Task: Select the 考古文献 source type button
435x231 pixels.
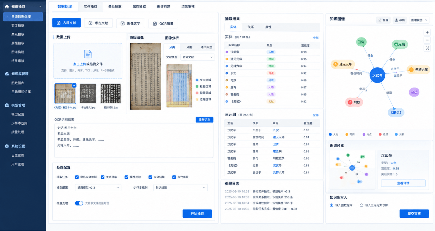Action: point(98,23)
